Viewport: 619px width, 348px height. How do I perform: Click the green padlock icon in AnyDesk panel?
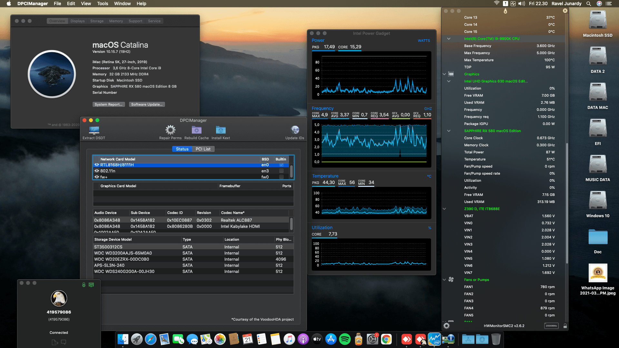coord(84,285)
